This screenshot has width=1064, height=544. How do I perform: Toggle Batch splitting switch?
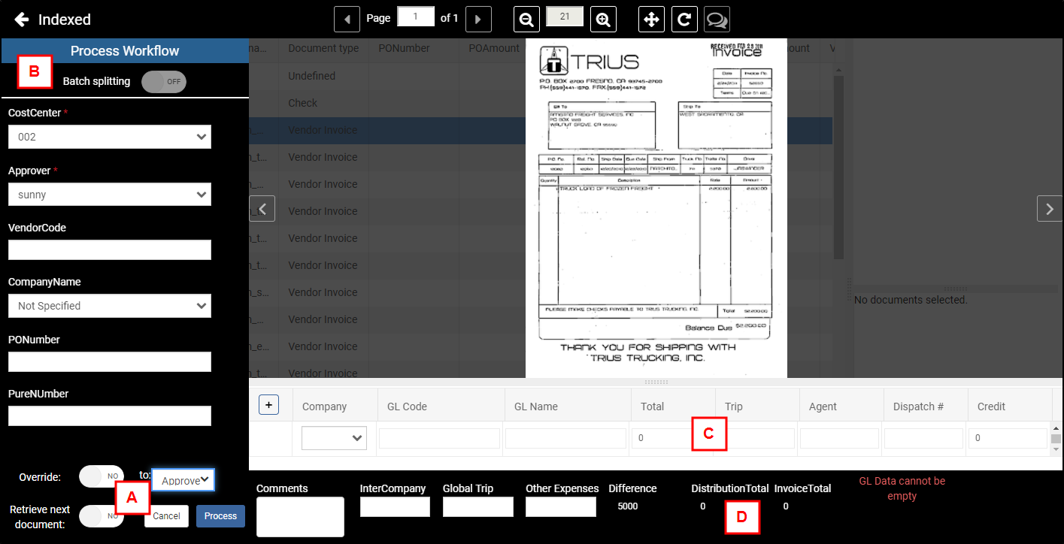click(164, 81)
